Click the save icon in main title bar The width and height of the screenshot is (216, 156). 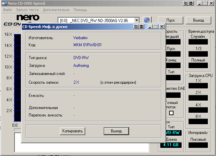click(191, 3)
